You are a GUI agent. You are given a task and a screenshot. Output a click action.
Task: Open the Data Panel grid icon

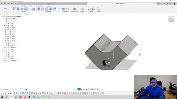(x=1, y=4)
